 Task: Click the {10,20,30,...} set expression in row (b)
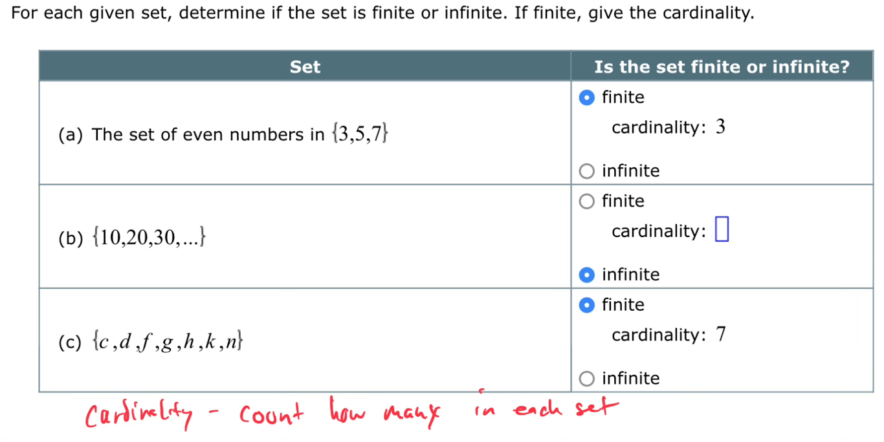pos(149,238)
